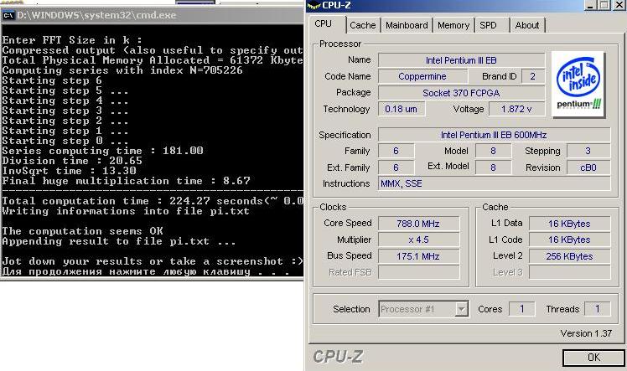Open the Memory tab
The height and width of the screenshot is (371, 627).
pyautogui.click(x=453, y=25)
